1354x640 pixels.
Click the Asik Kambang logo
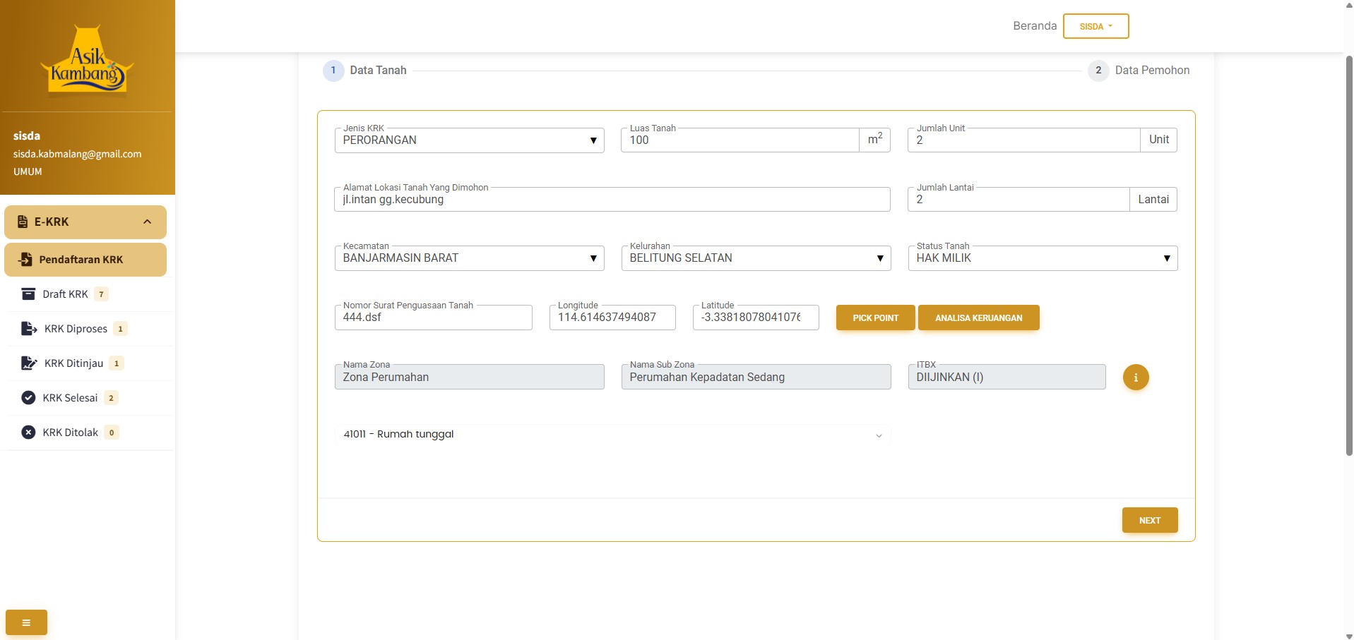[x=87, y=60]
